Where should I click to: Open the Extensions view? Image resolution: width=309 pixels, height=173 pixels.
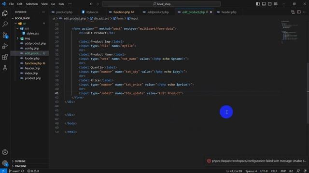5,57
